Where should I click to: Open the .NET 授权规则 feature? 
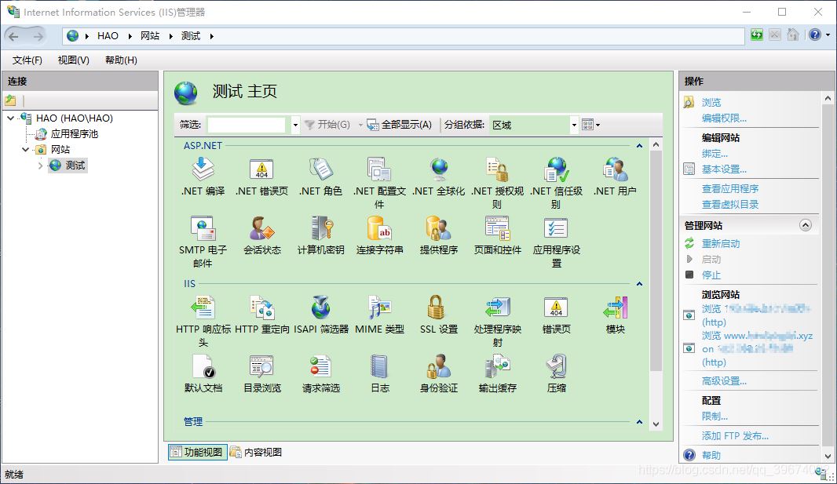498,183
